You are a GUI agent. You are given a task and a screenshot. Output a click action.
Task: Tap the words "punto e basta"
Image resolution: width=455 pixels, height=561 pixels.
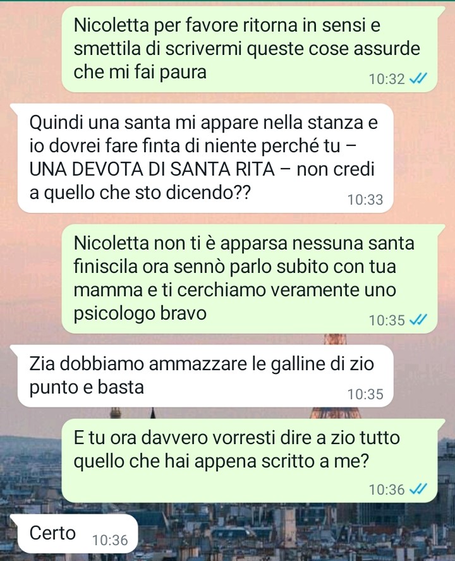87,387
